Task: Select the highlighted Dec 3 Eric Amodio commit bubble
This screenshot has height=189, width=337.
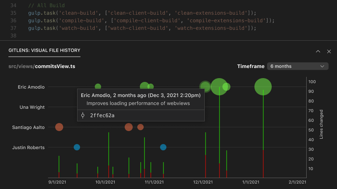Action: tap(205, 87)
